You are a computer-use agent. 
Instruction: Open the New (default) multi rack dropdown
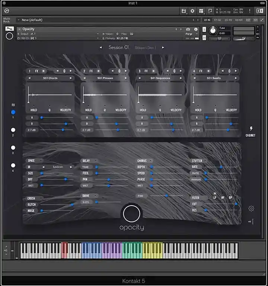coord(19,20)
